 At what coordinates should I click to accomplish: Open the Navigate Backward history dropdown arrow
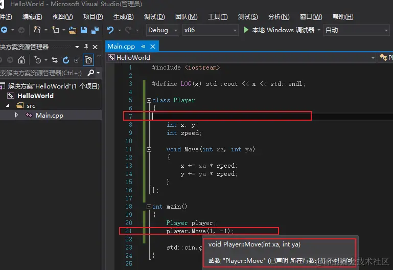coord(13,30)
